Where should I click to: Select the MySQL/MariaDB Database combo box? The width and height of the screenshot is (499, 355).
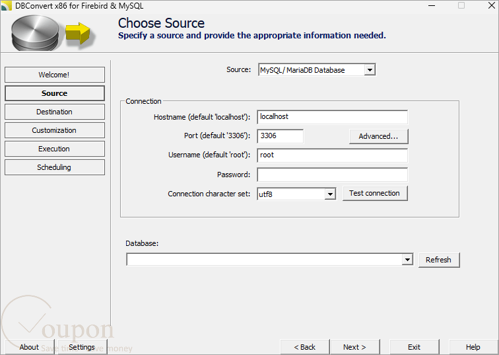pyautogui.click(x=317, y=70)
